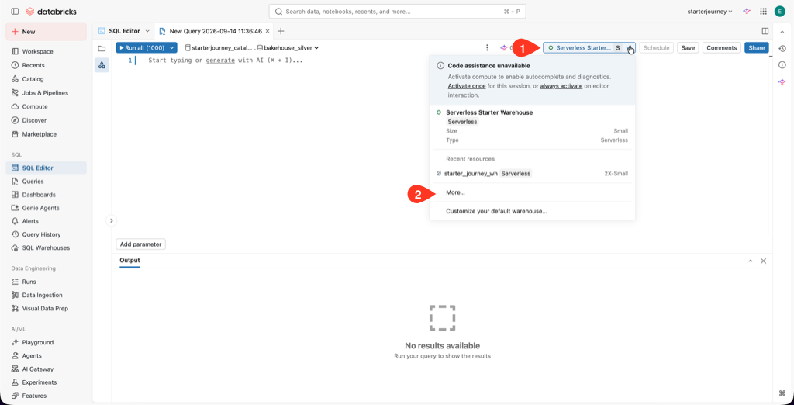794x405 pixels.
Task: Open the SQL Editor tab dropdown arrow
Action: click(x=147, y=32)
